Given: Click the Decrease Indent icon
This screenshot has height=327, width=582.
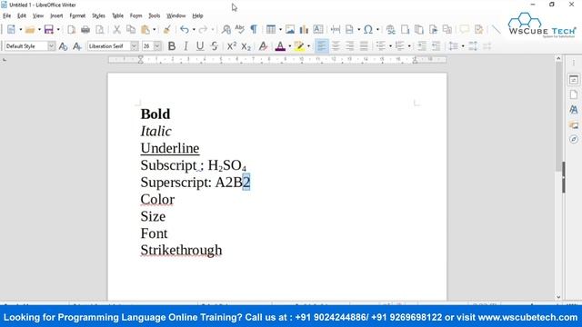Looking at the screenshot, I should [436, 46].
